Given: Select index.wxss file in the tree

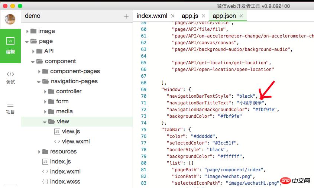Looking at the screenshot, I should point(65,182).
